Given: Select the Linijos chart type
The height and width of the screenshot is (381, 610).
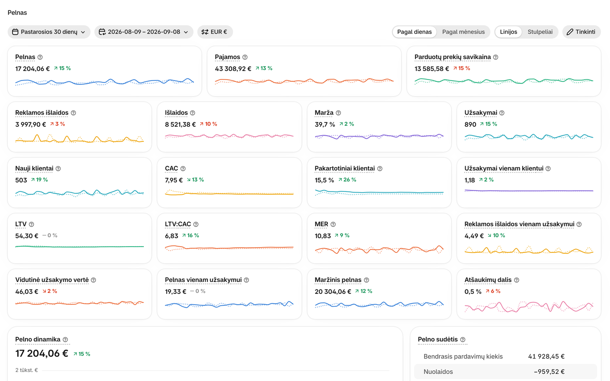Looking at the screenshot, I should pyautogui.click(x=508, y=32).
